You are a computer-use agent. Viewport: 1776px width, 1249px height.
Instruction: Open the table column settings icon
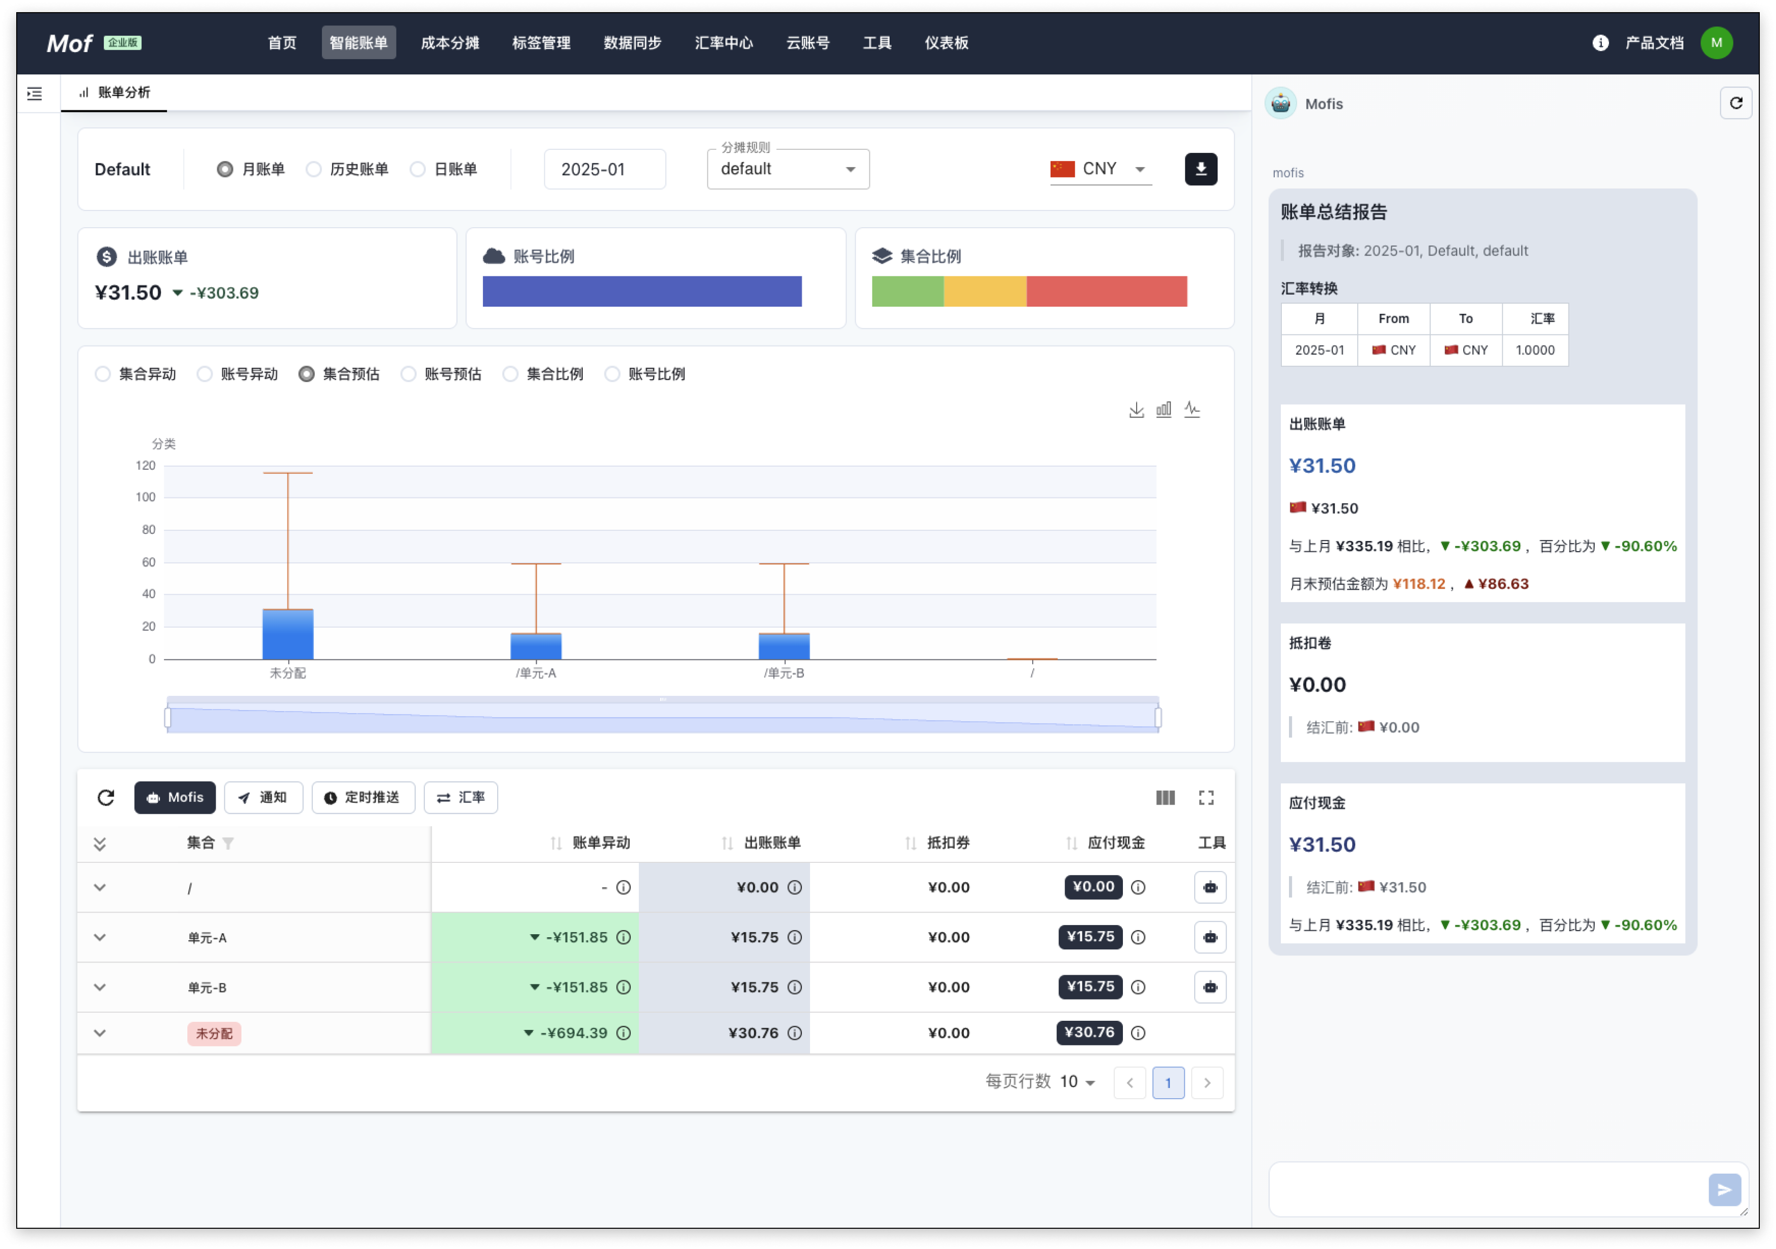point(1165,798)
